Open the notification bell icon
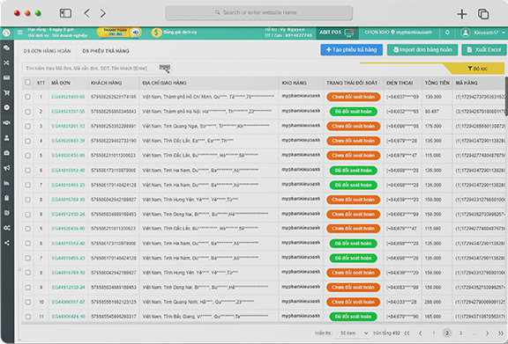Viewport: 508px width, 344px height. pos(447,33)
